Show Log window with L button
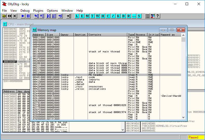Screen dimensions: 205x140 point(77,16)
